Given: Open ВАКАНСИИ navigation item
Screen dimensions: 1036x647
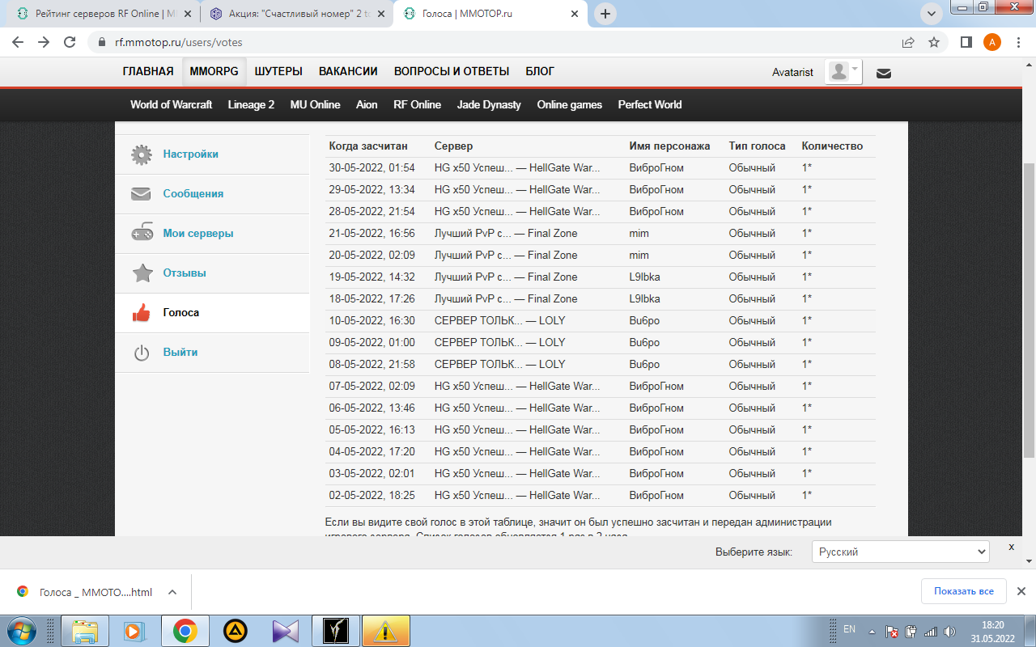Looking at the screenshot, I should (x=348, y=71).
